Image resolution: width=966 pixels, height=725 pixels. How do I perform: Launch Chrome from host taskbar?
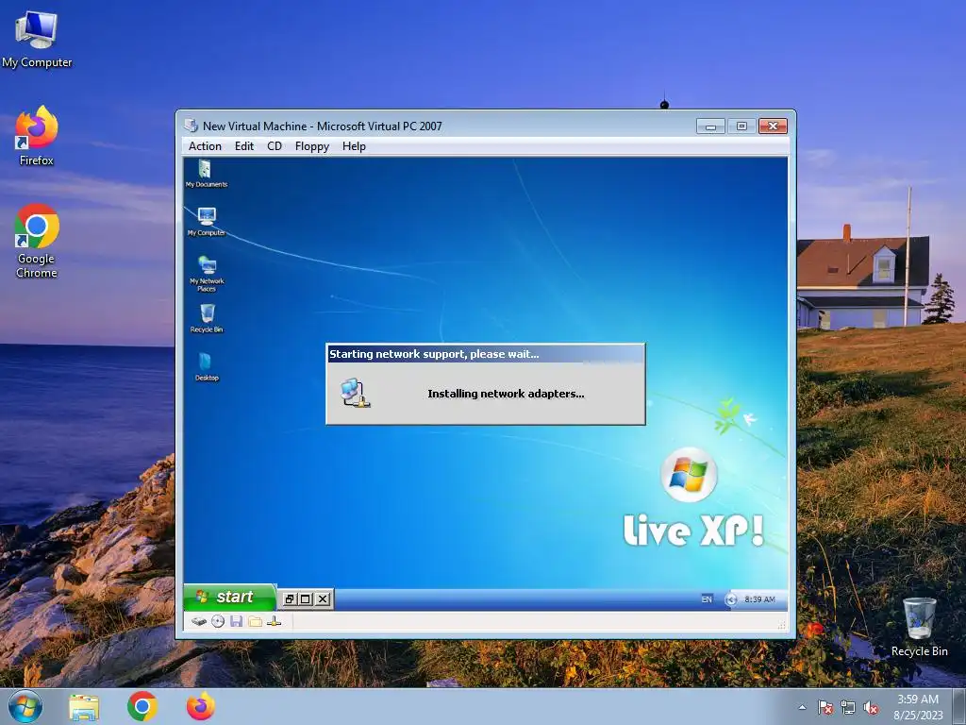click(142, 707)
